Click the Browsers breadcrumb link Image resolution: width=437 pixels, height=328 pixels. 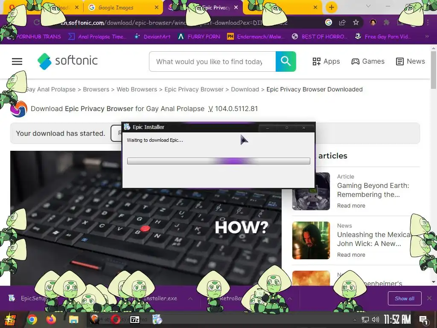coord(96,89)
